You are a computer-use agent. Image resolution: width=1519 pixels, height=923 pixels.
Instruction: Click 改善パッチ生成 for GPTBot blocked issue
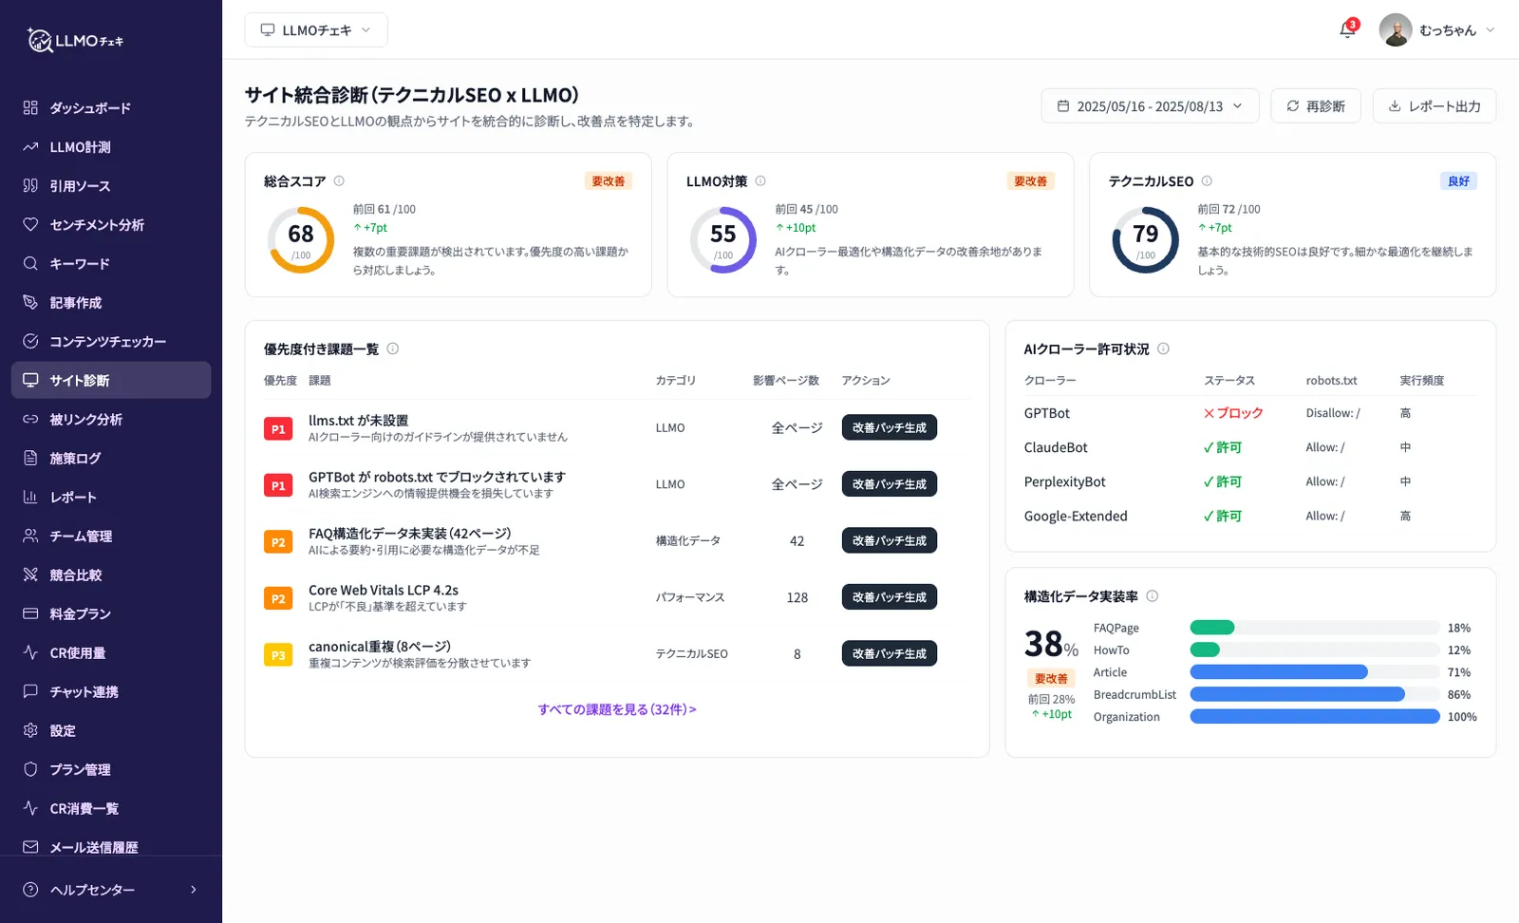(890, 484)
